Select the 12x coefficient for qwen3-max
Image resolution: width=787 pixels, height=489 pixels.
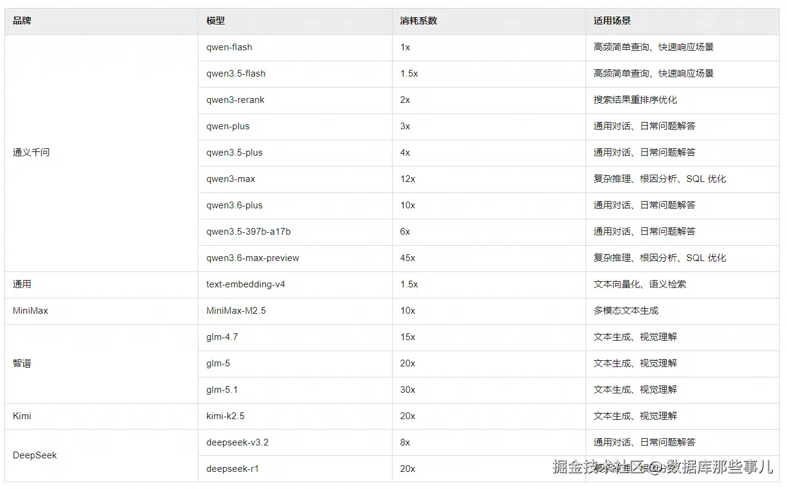click(408, 179)
